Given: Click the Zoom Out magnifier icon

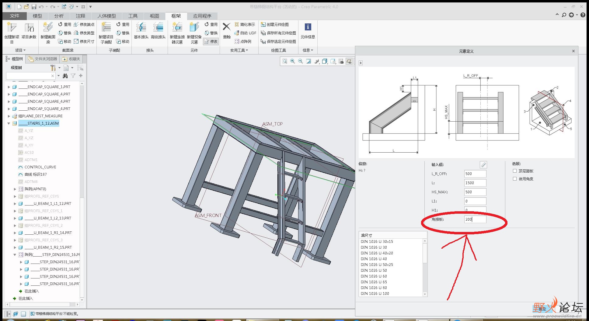Looking at the screenshot, I should [x=301, y=61].
